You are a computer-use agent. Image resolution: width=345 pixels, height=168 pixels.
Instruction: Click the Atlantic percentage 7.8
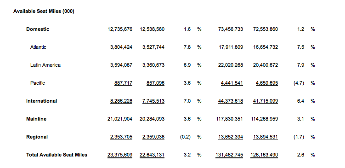(187, 47)
